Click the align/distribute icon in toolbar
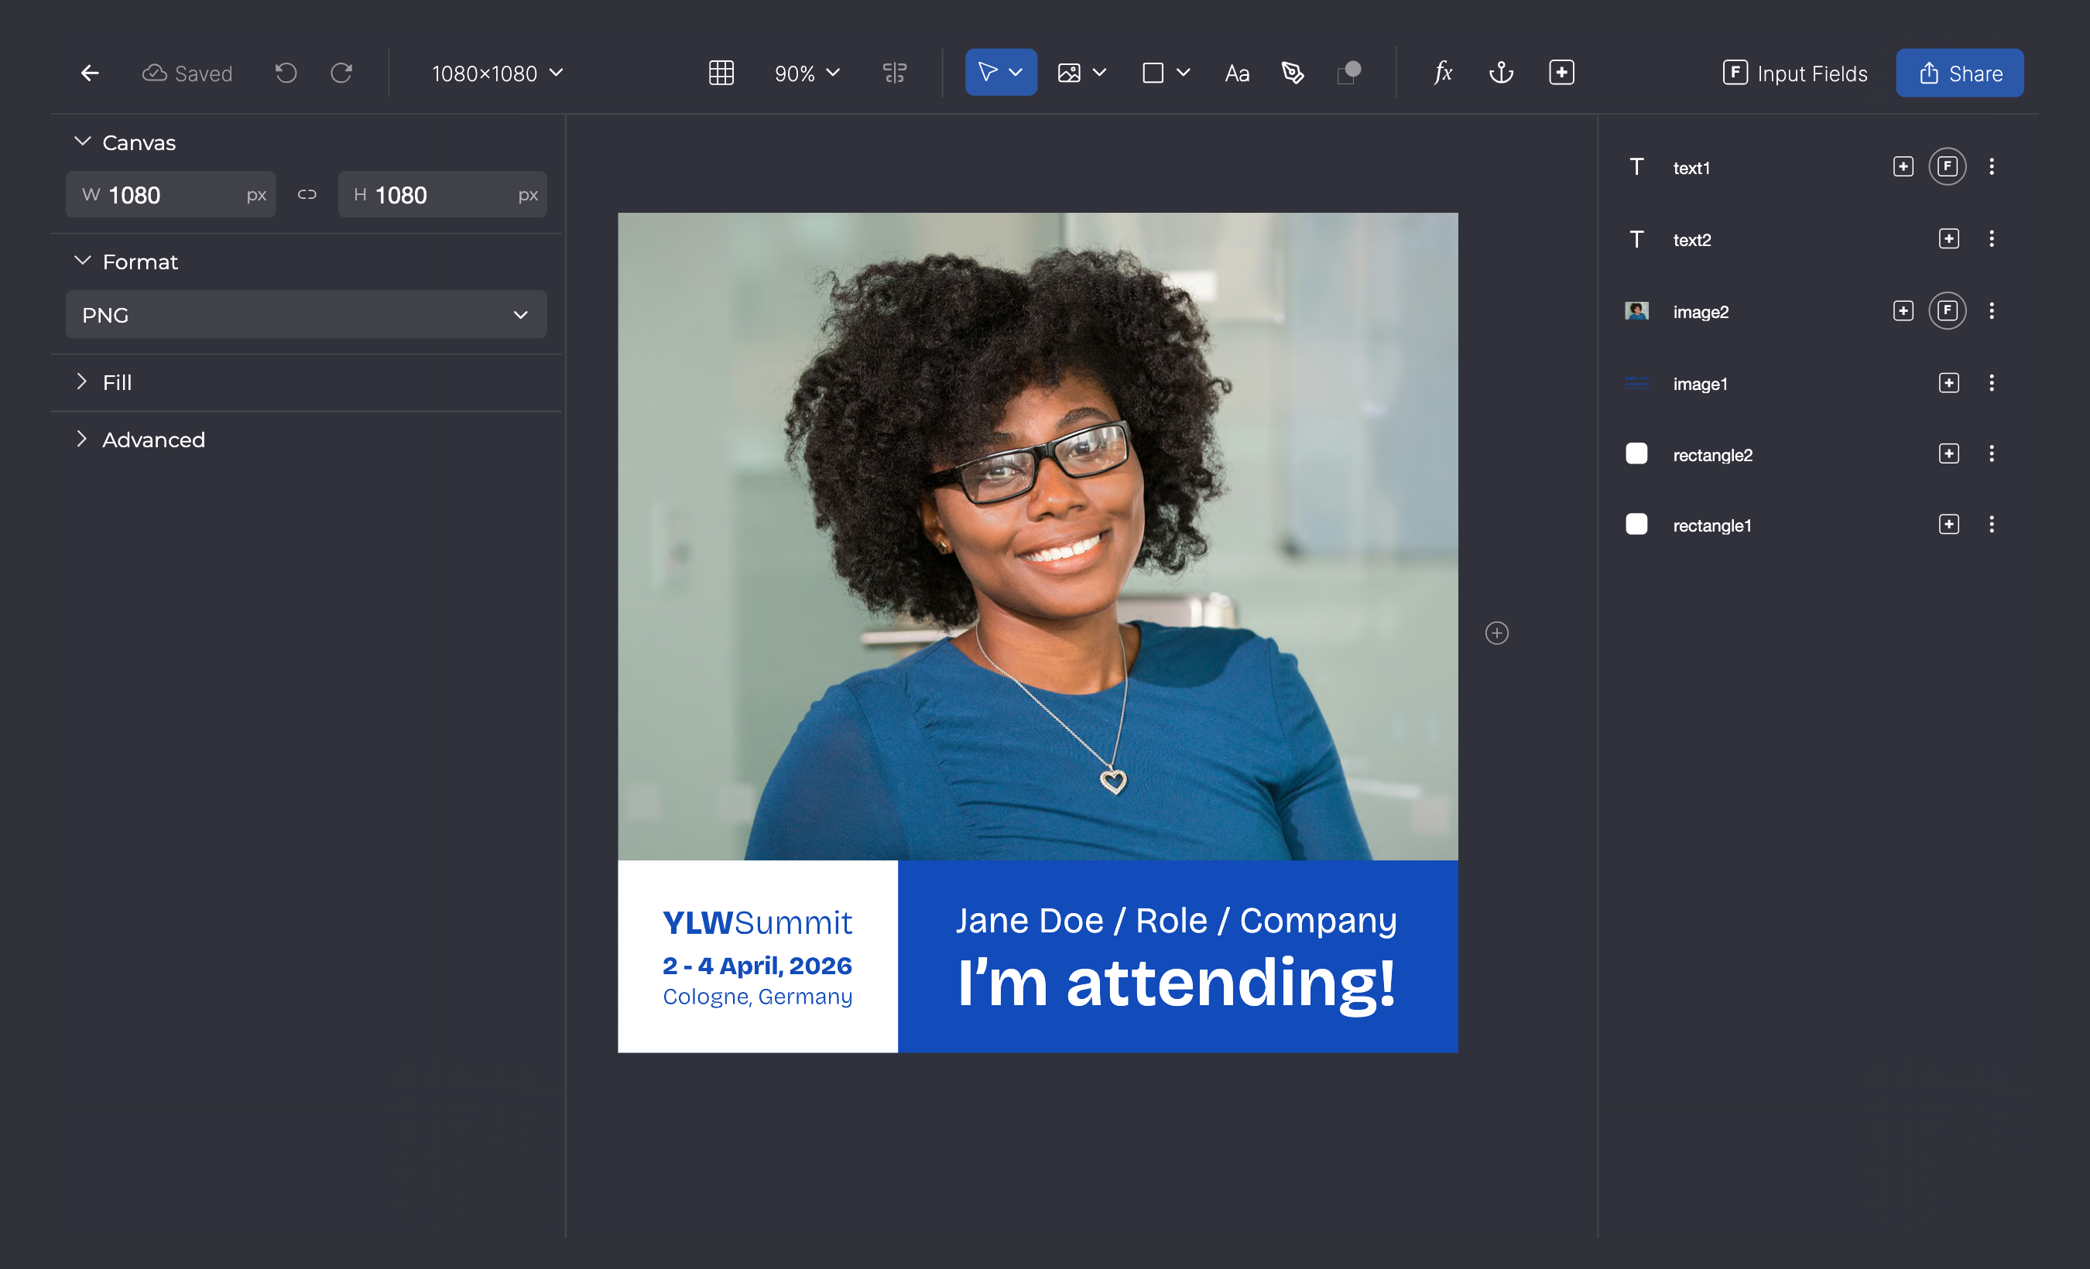The image size is (2090, 1269). (895, 73)
